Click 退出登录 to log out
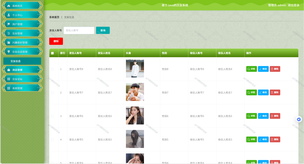 [x=294, y=5]
